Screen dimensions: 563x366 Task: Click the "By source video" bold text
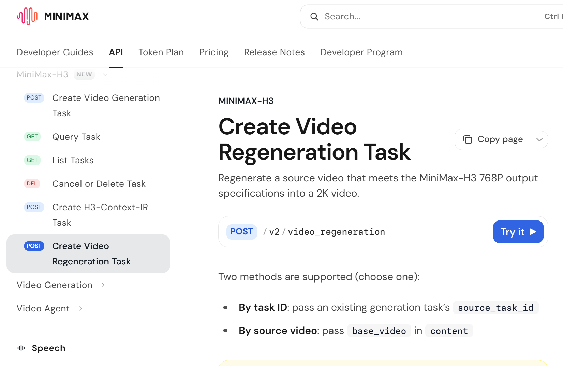coord(278,331)
